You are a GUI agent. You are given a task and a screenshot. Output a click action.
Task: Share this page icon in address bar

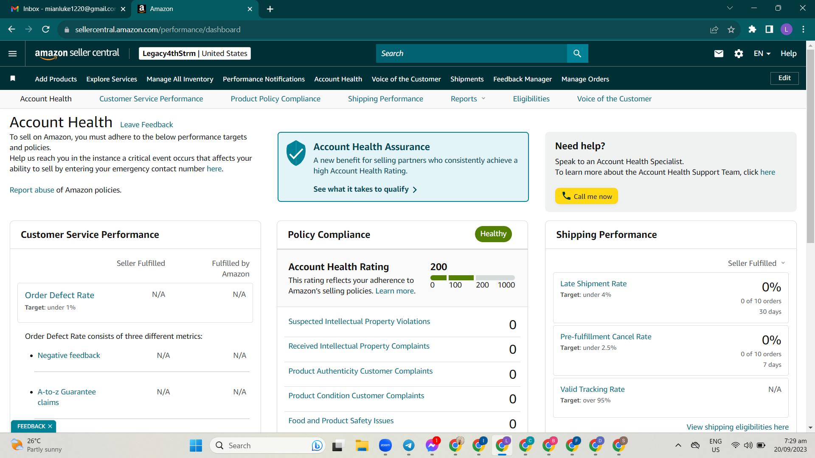pos(714,29)
